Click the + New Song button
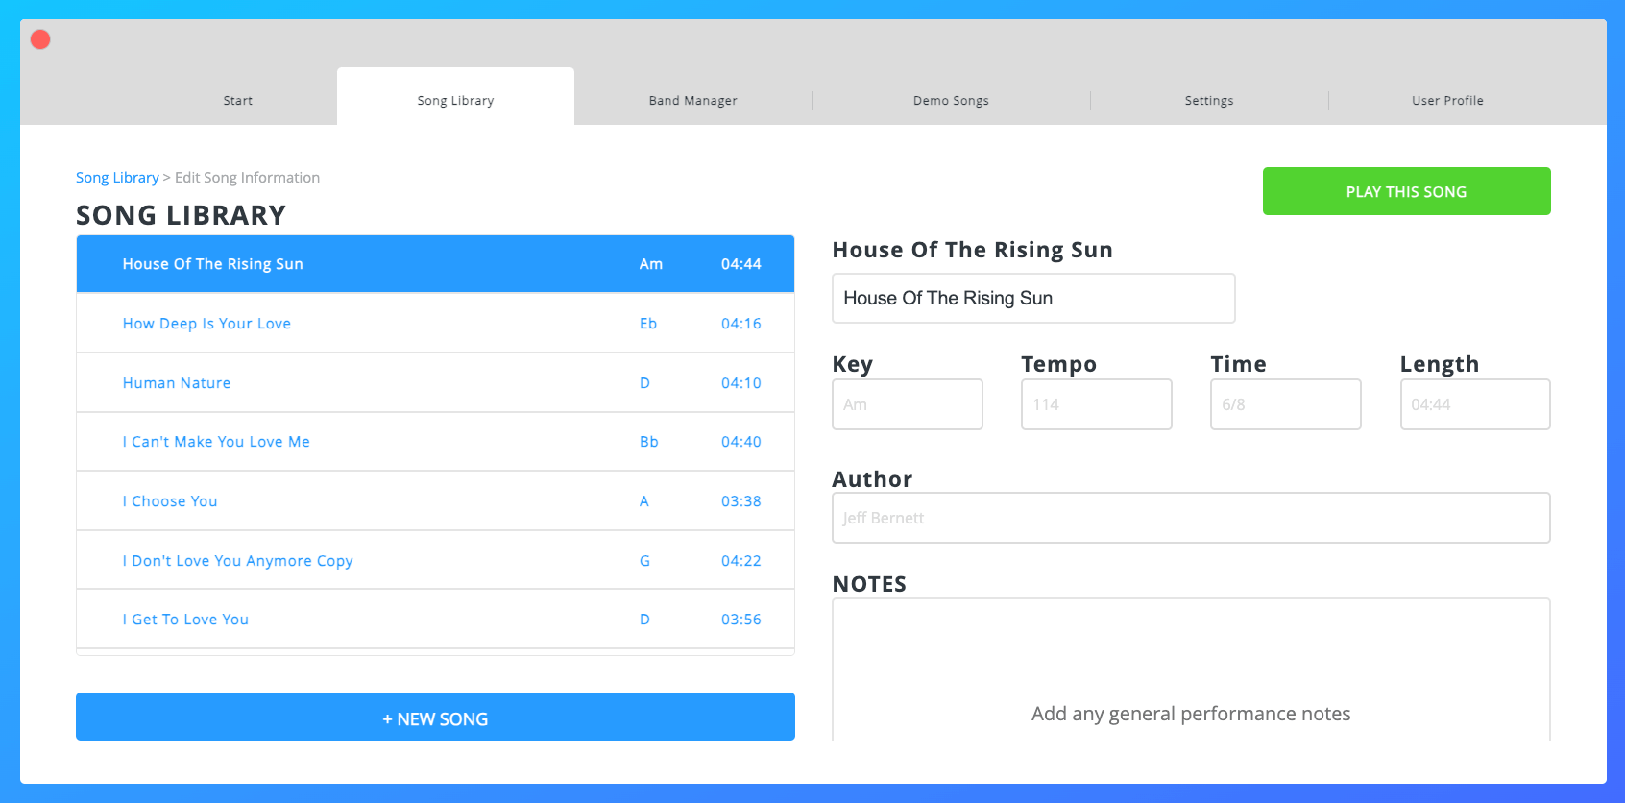The image size is (1625, 803). [435, 718]
